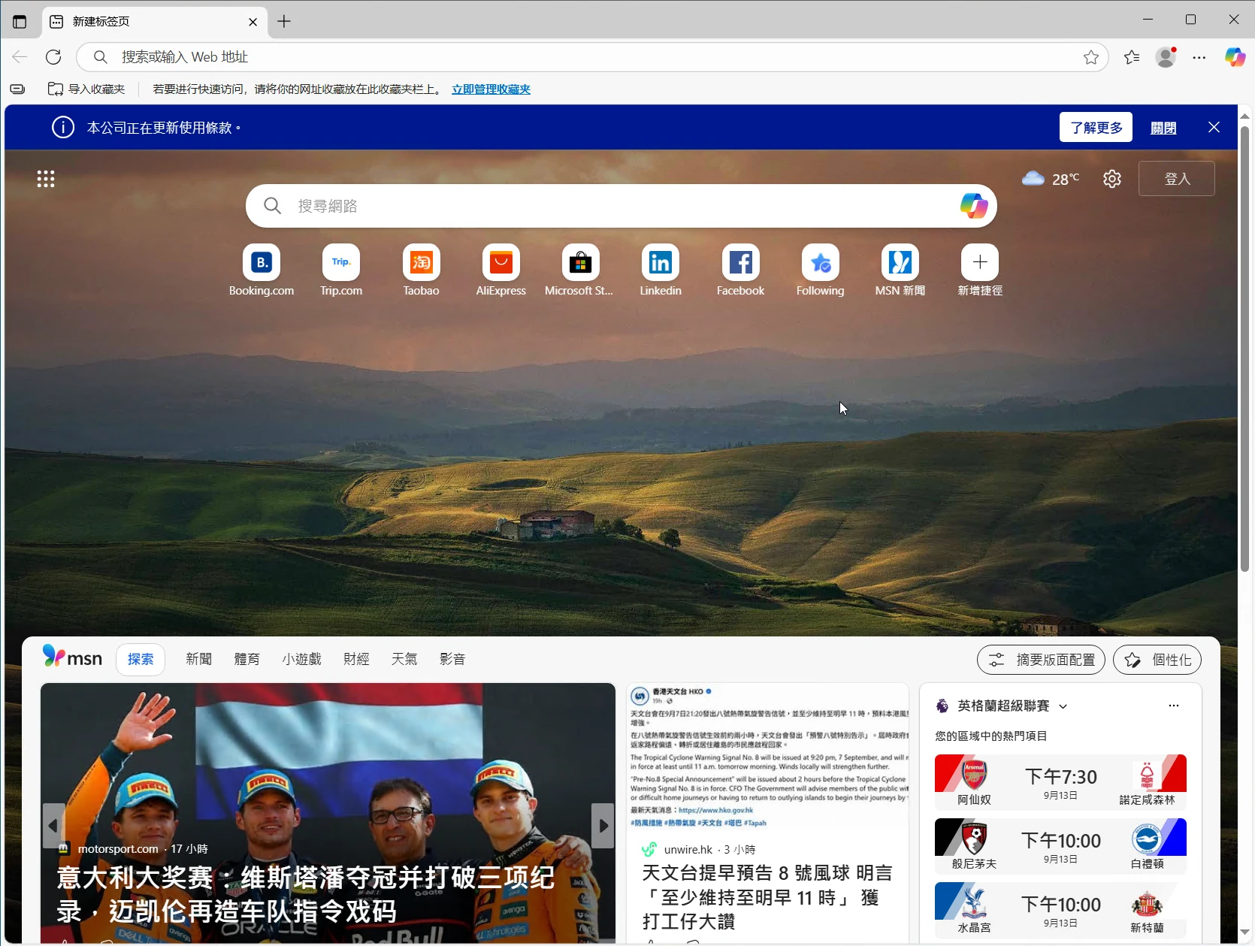
Task: Open a new tab with plus button
Action: click(x=284, y=22)
